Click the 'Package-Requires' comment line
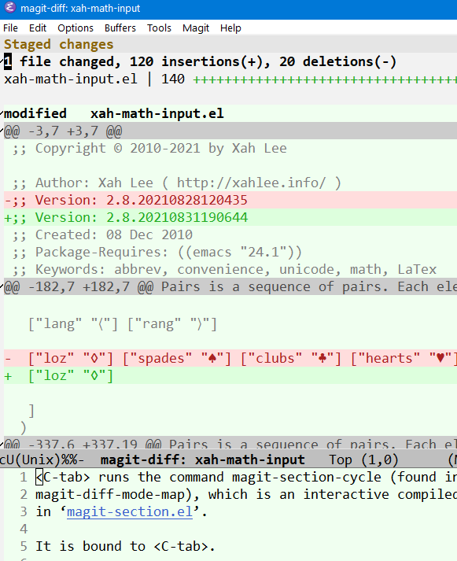Image resolution: width=457 pixels, height=561 pixels. pos(157,252)
